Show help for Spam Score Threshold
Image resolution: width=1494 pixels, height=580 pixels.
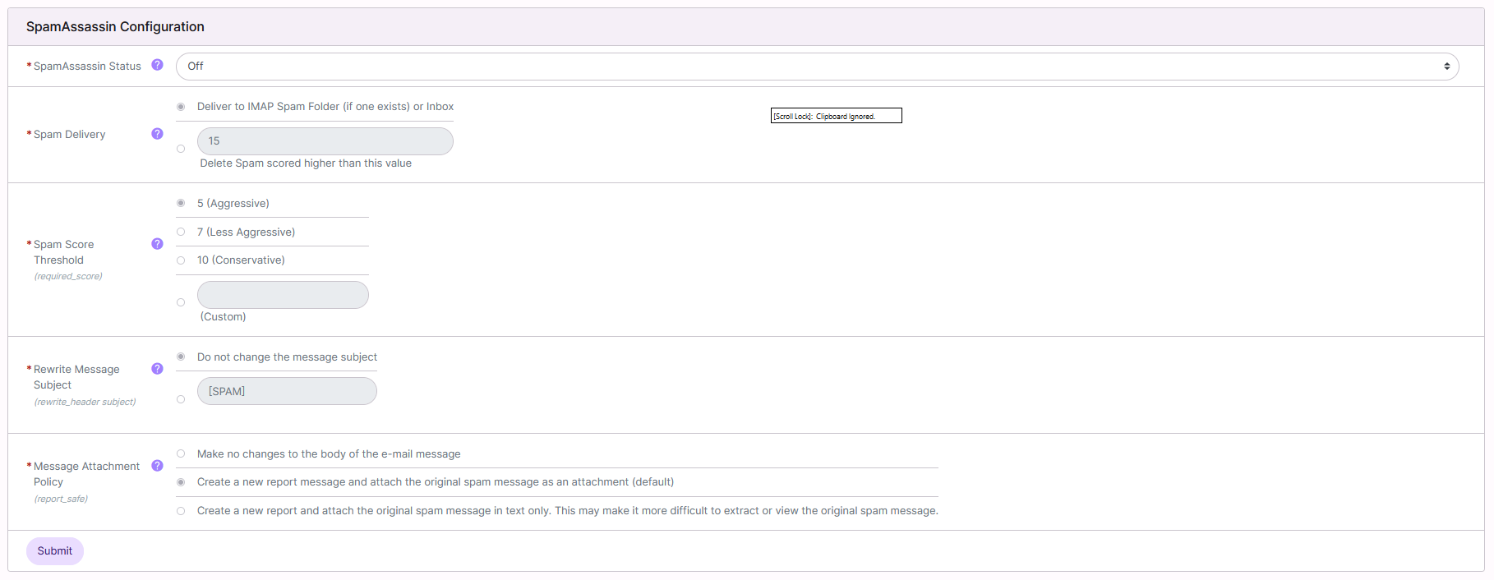point(157,244)
